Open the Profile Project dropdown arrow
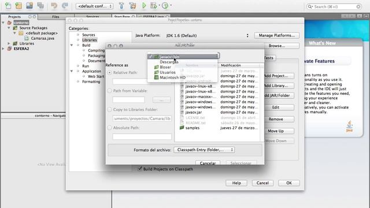This screenshot has width=370, height=208. click(171, 5)
